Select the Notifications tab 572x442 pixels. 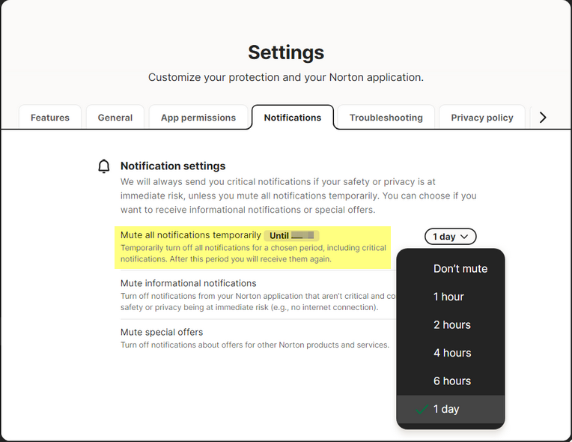(x=293, y=118)
